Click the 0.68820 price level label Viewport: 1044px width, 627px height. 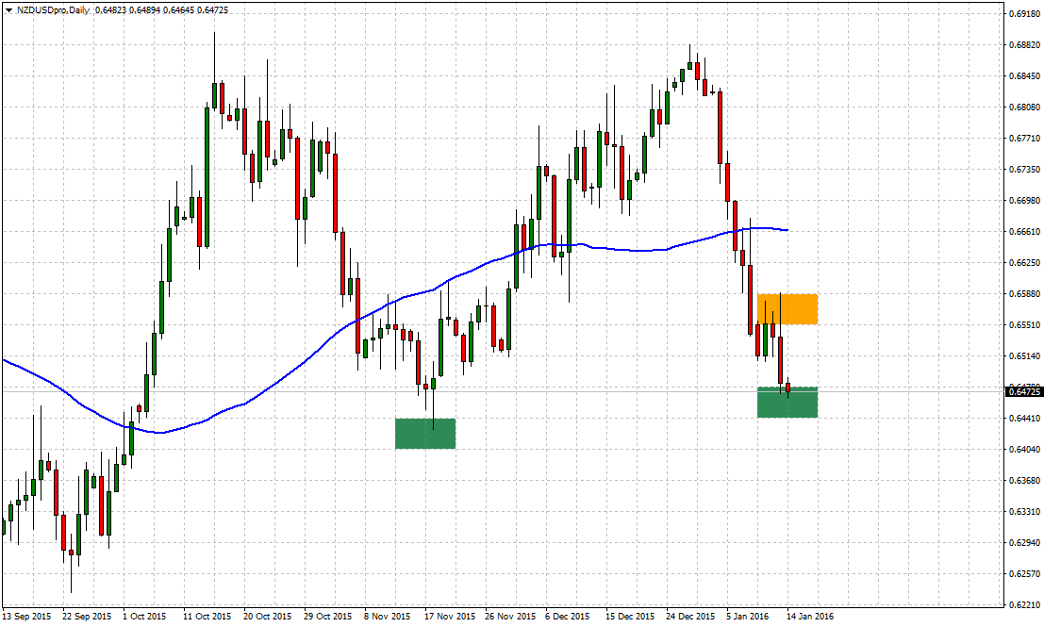pyautogui.click(x=1024, y=44)
